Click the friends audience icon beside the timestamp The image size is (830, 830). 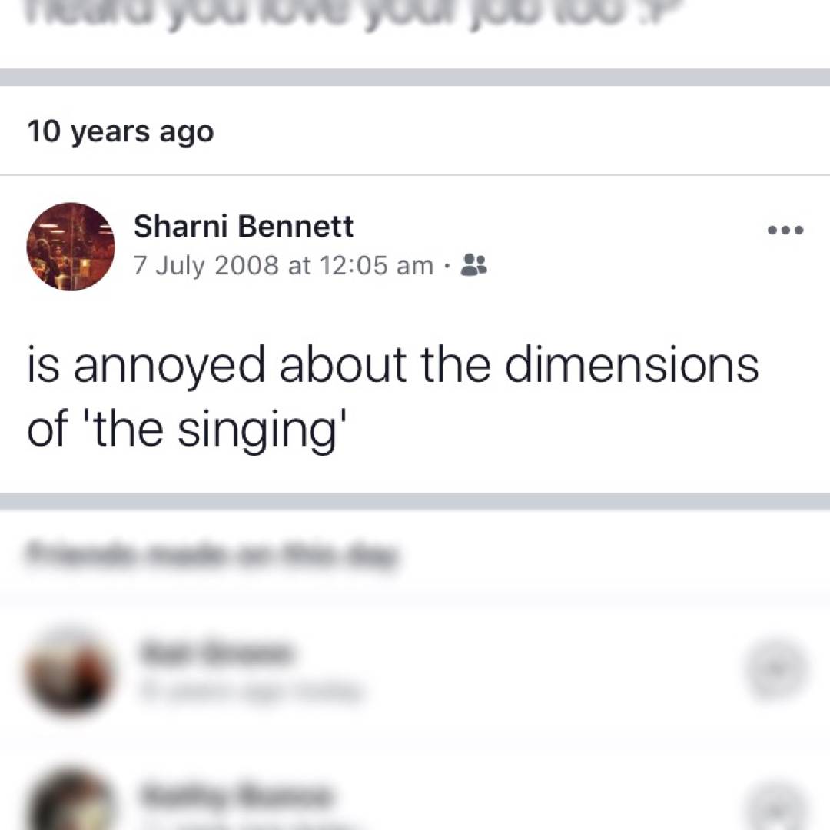(x=473, y=266)
